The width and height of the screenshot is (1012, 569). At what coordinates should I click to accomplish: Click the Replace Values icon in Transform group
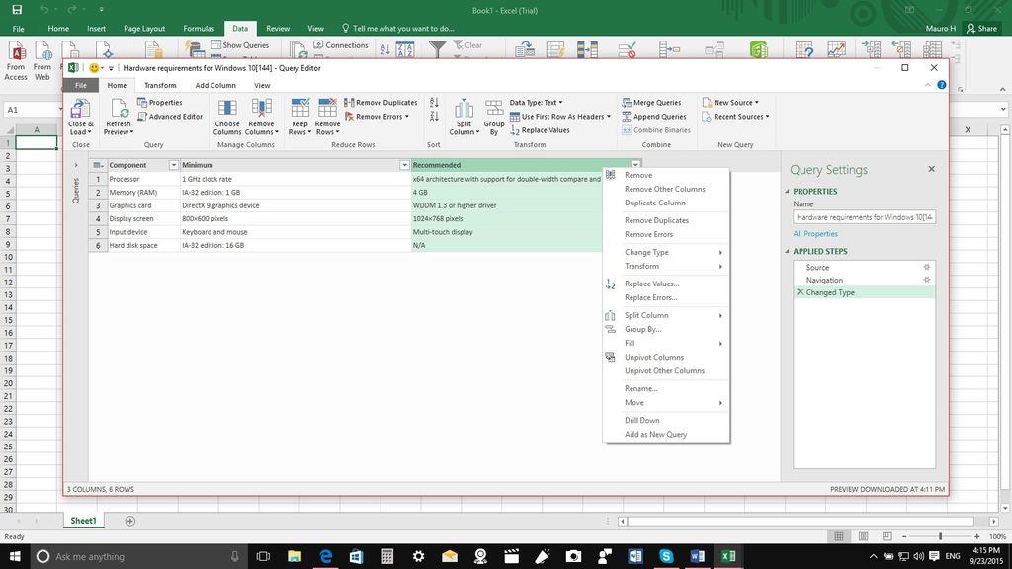click(x=517, y=129)
